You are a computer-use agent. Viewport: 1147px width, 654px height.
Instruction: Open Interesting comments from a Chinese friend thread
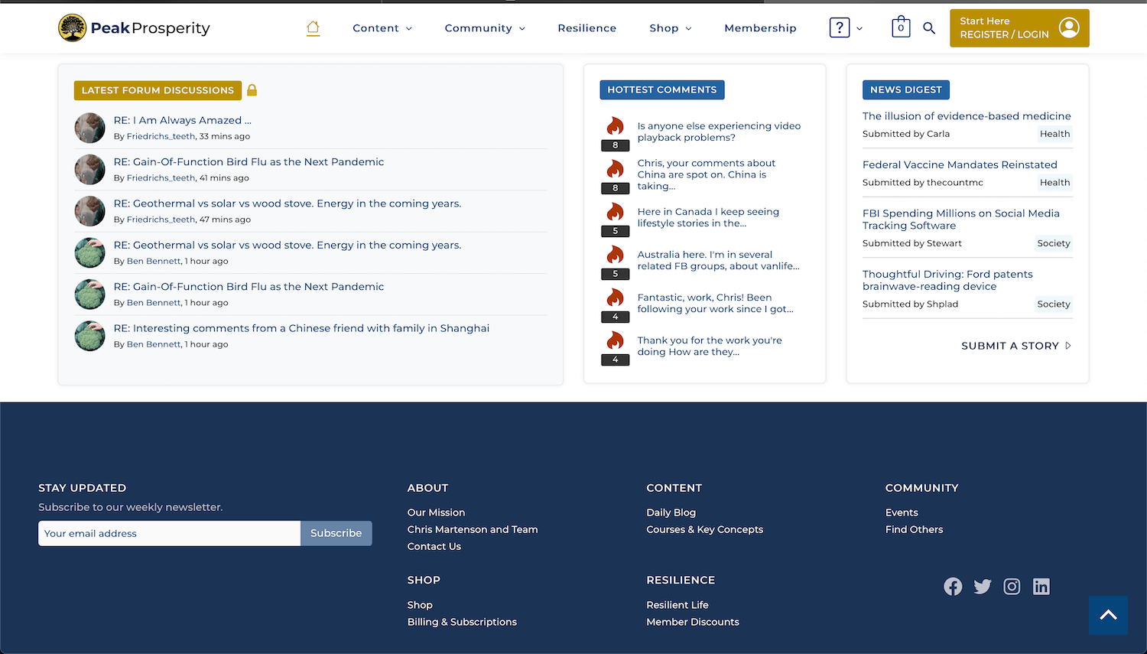point(301,328)
